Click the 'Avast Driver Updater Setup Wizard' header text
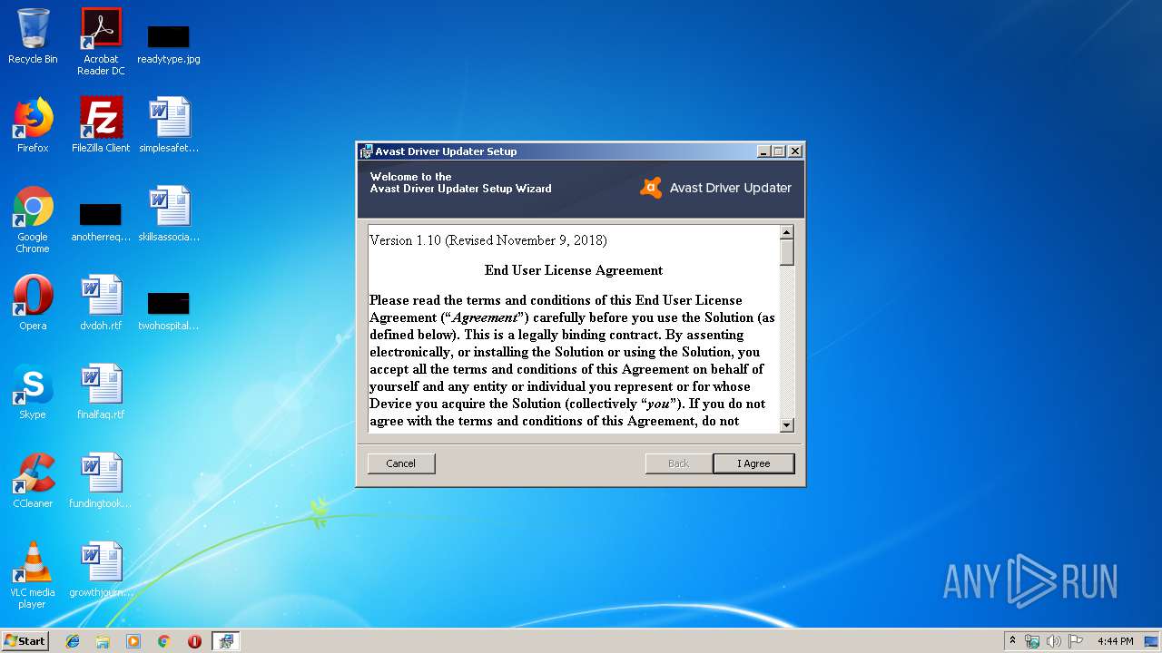The width and height of the screenshot is (1162, 653). [460, 189]
